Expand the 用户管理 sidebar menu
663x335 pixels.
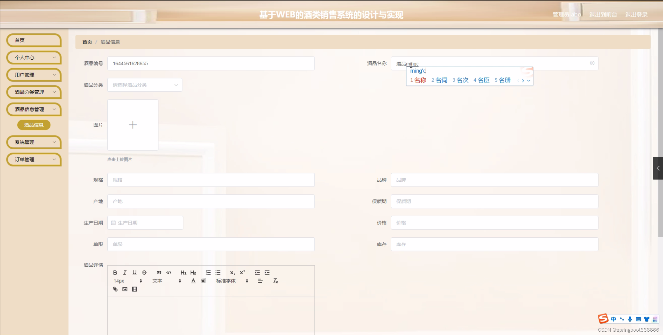34,75
